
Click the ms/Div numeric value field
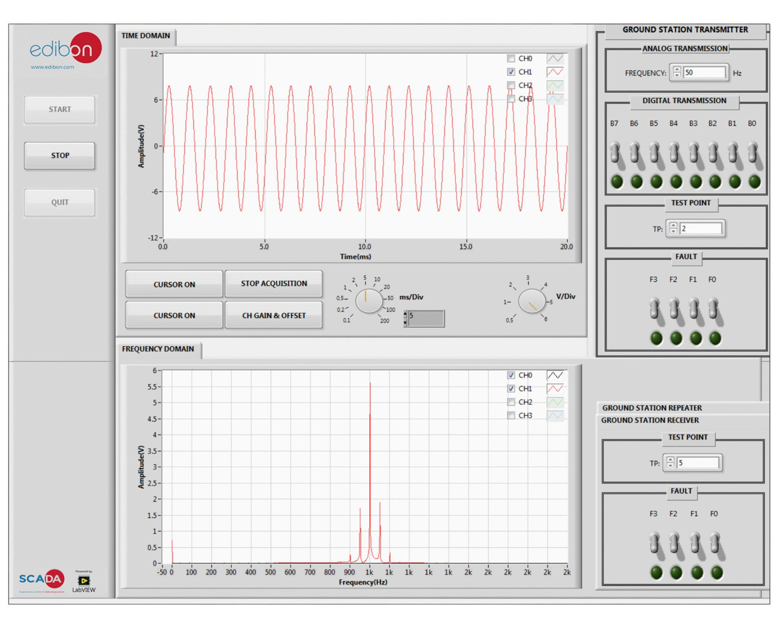pos(426,319)
